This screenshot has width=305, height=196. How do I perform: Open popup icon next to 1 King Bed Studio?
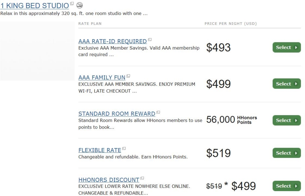pos(72,4)
